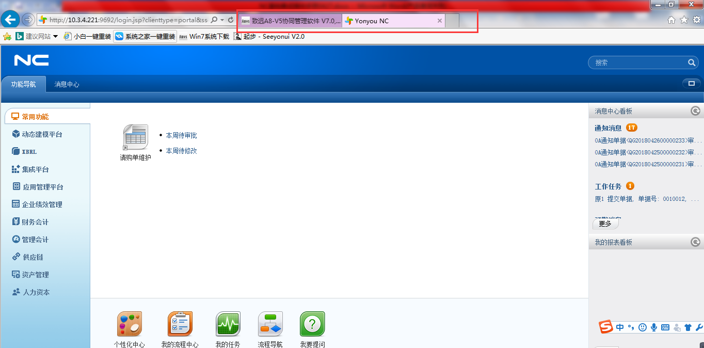Open notice QG2018042600000233 message
This screenshot has height=348, width=704.
pyautogui.click(x=648, y=140)
